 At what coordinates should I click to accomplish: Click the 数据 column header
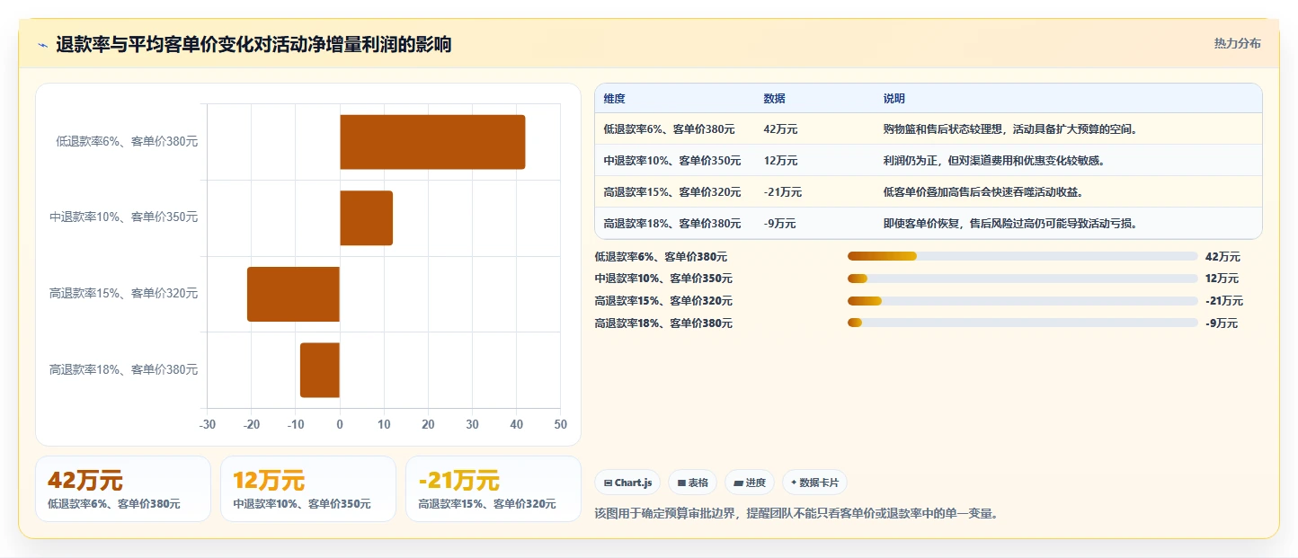tap(774, 99)
